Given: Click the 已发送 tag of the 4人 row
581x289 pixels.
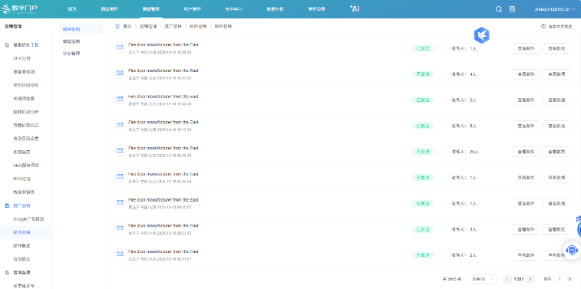Looking at the screenshot, I should point(423,74).
